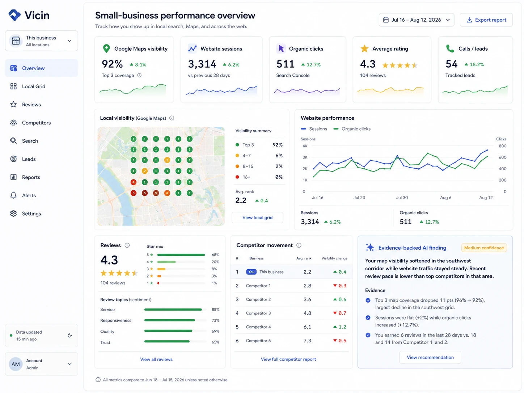The image size is (524, 393).
Task: Click the Reports bar-chart icon
Action: click(13, 177)
